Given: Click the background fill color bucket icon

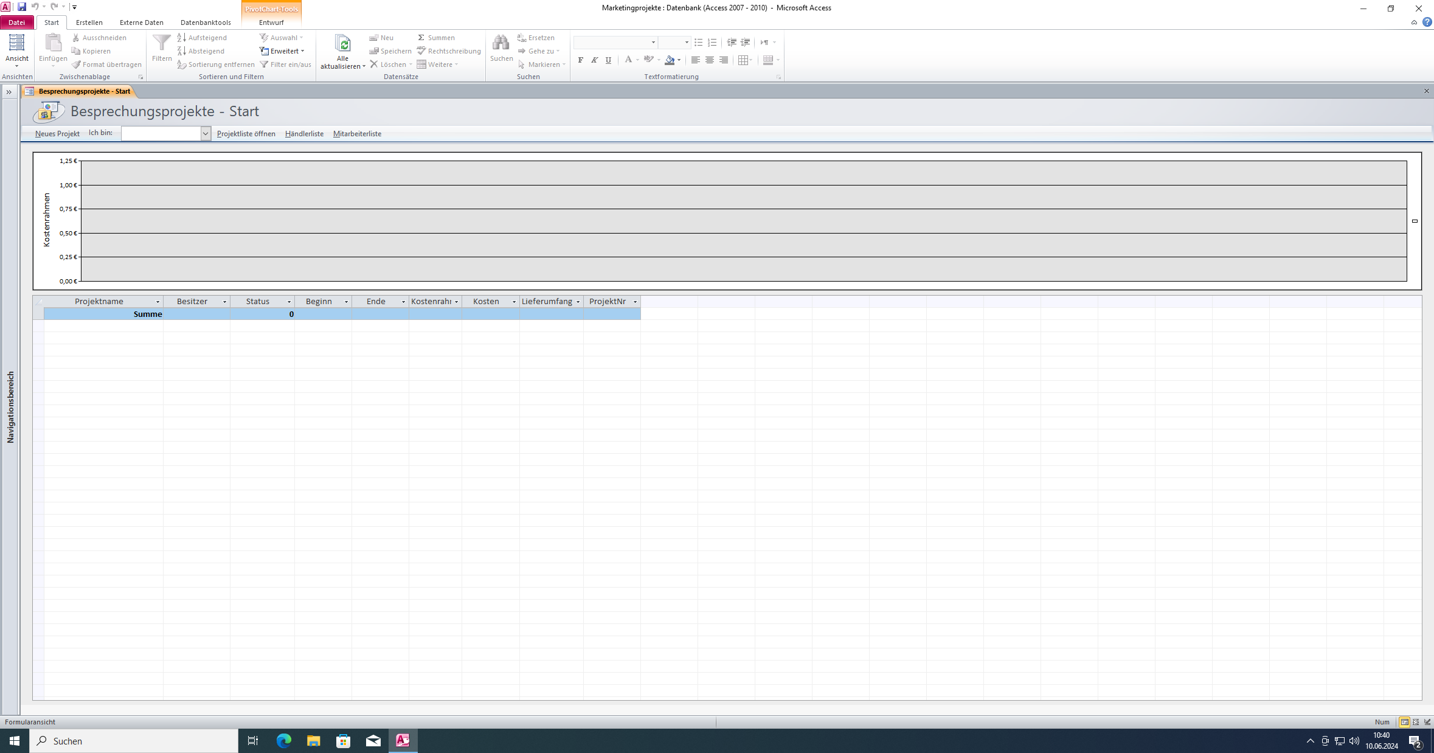Looking at the screenshot, I should tap(670, 60).
